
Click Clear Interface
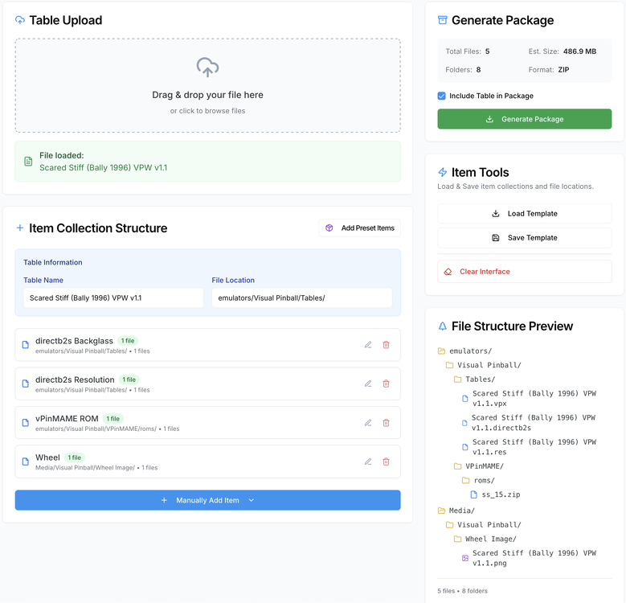click(524, 272)
